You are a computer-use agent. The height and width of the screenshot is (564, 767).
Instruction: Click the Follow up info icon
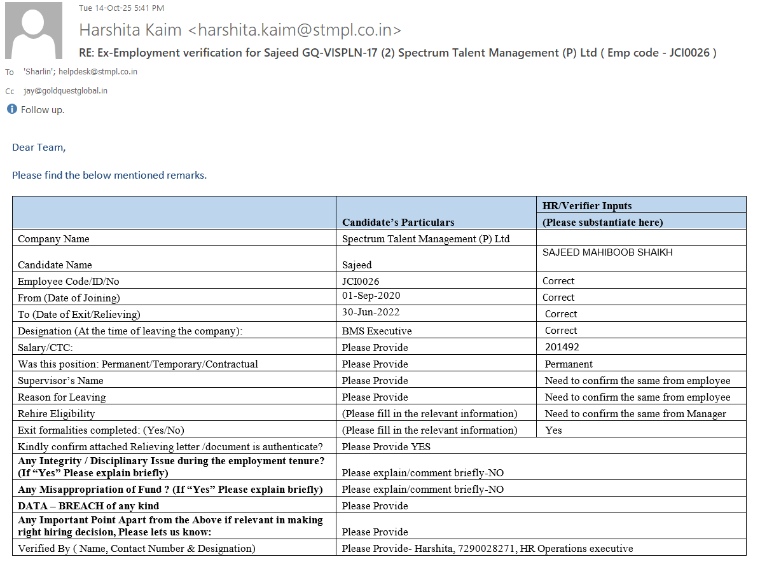[11, 109]
